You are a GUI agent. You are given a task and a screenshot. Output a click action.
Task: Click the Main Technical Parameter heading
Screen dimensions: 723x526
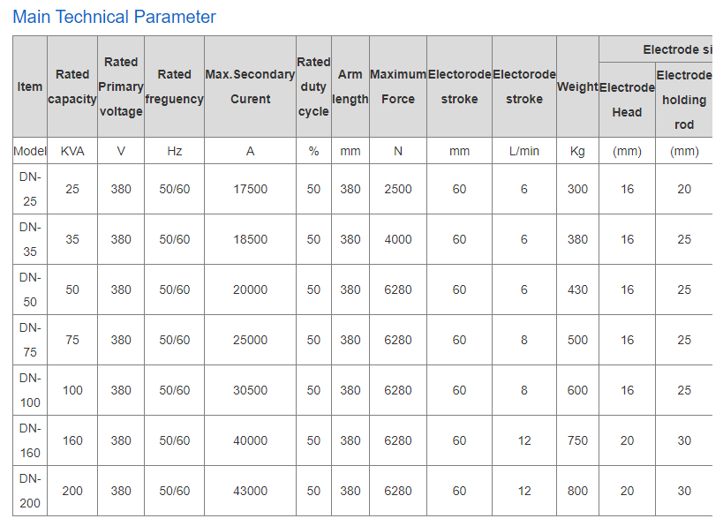pos(114,17)
